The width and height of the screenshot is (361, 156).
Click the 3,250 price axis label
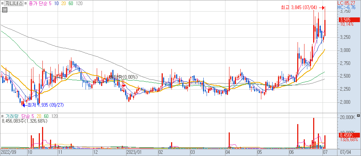[345, 37]
